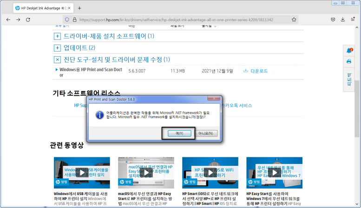Click 예(Y) in the dialog
This screenshot has height=208, width=361.
[179, 133]
